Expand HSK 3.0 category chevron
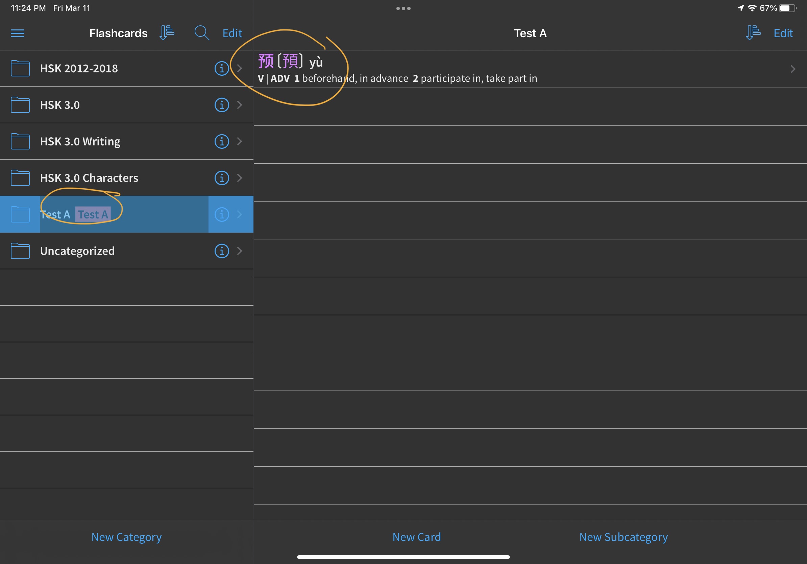 point(240,105)
